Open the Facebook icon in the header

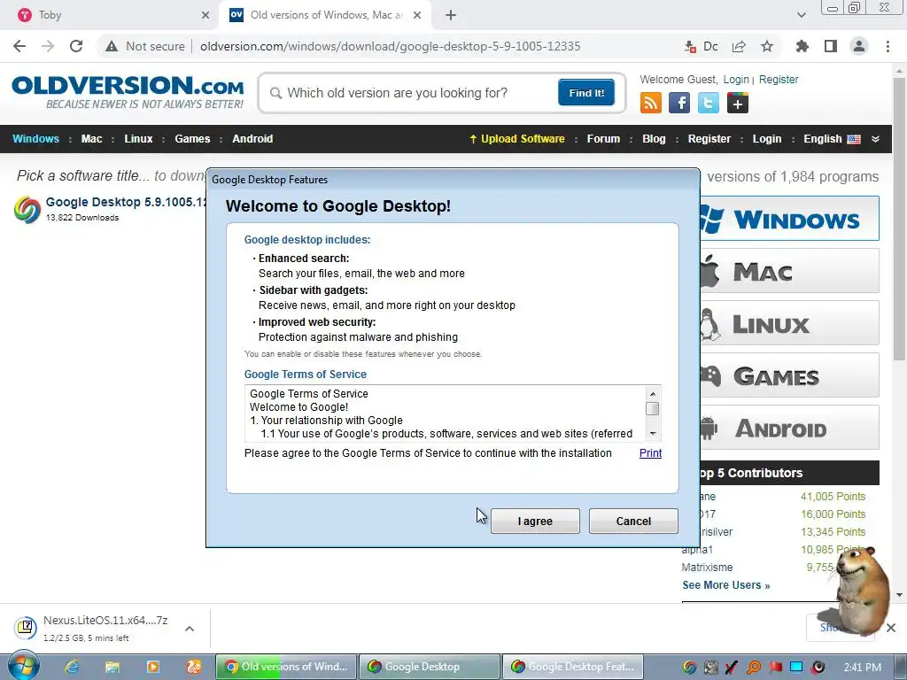pyautogui.click(x=679, y=103)
